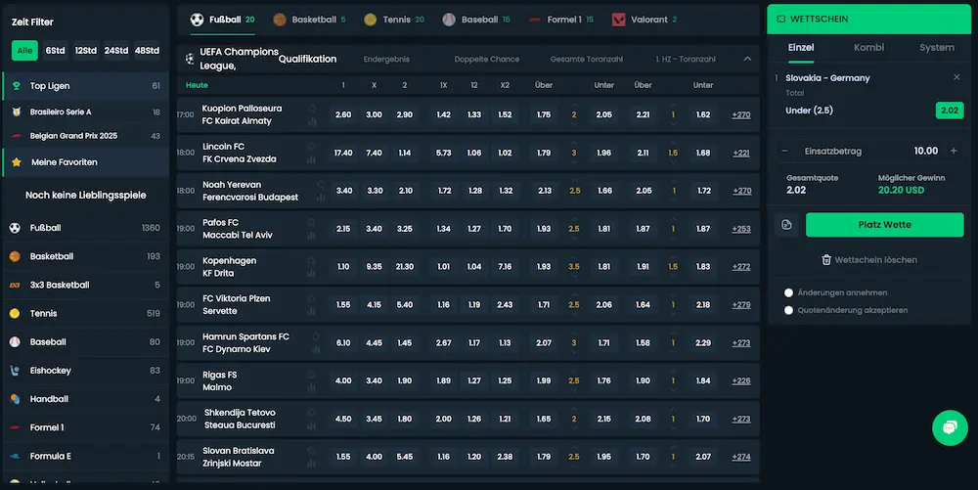Open statistics for Slovan Bratislava match

click(311, 465)
